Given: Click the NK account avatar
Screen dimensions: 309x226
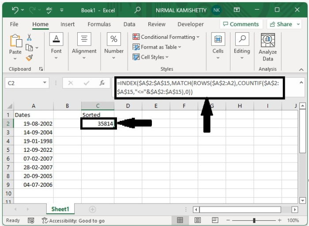Looking at the screenshot, I should pyautogui.click(x=216, y=10).
